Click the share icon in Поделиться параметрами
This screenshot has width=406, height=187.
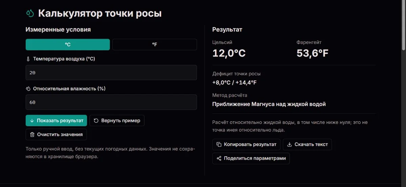tap(219, 158)
